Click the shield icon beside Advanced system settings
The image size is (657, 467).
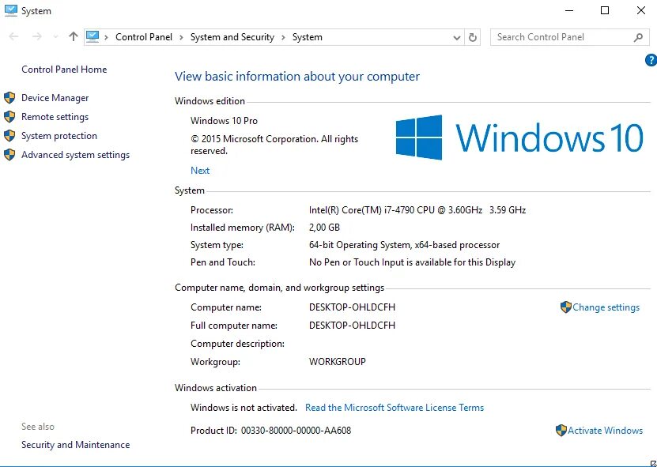tap(9, 155)
